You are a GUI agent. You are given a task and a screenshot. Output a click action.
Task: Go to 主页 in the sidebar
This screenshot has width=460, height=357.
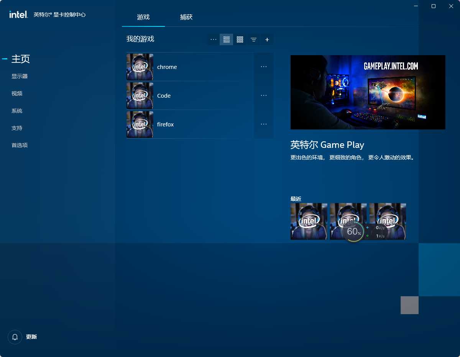pyautogui.click(x=21, y=59)
